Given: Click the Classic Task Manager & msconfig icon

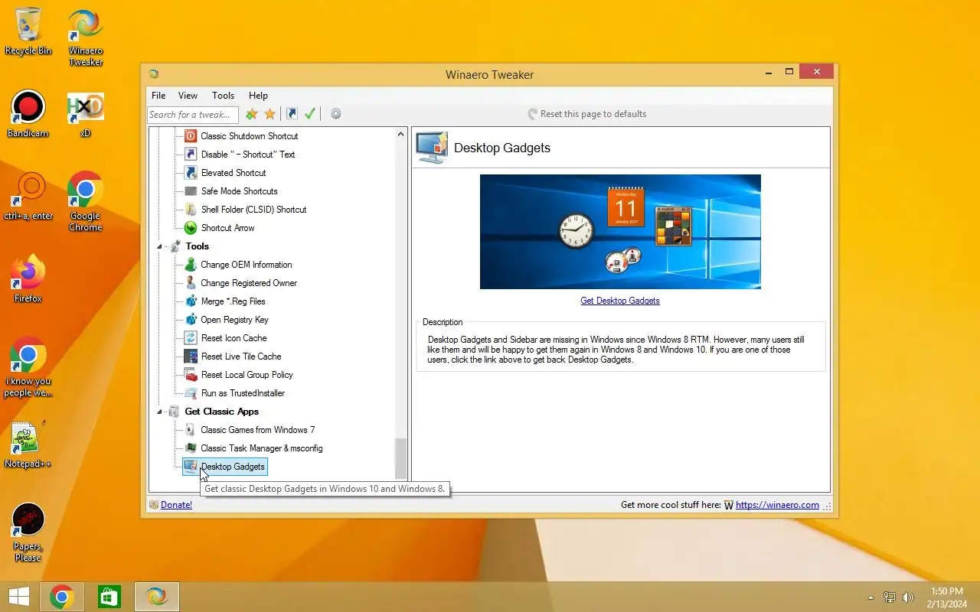Looking at the screenshot, I should tap(191, 448).
